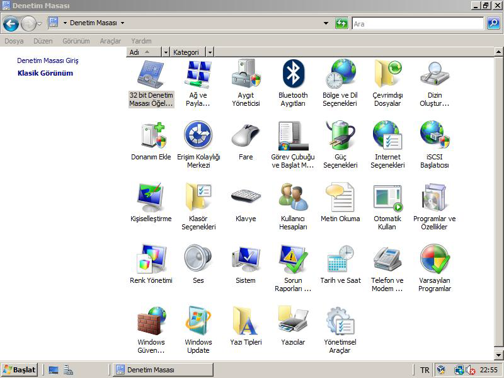
Task: Open Kullanıcı Hesapları icon
Action: (293, 197)
